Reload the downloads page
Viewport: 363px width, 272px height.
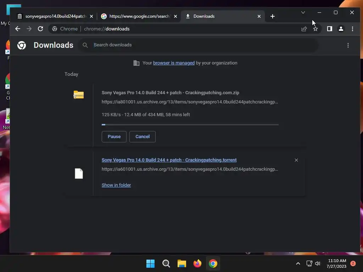coord(40,29)
